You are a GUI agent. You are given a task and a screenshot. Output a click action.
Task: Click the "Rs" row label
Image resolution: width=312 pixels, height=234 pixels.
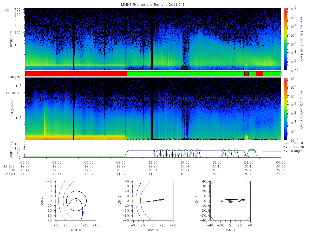click(14, 170)
